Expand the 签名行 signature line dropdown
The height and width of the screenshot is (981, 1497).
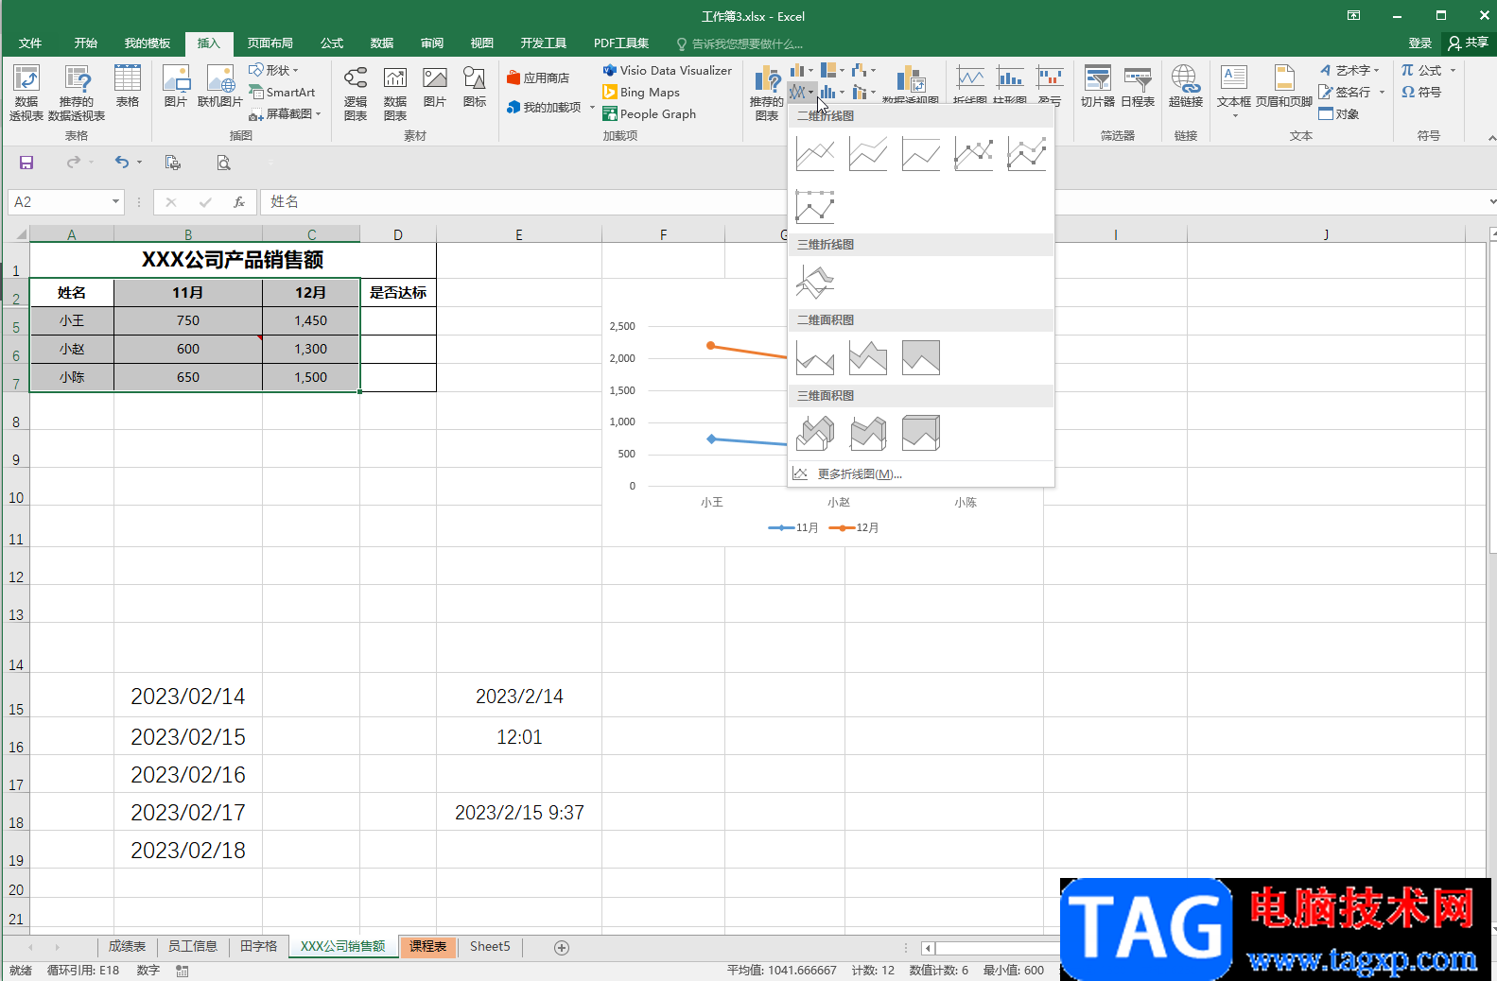click(x=1382, y=92)
